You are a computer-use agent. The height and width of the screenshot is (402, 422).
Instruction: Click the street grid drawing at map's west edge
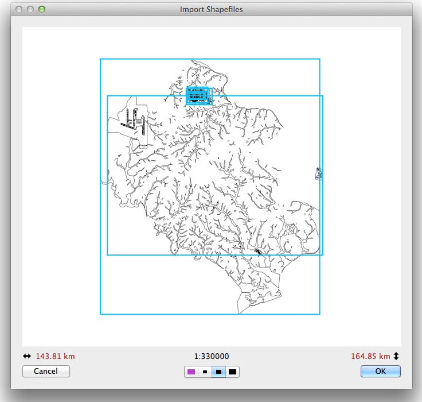(134, 122)
